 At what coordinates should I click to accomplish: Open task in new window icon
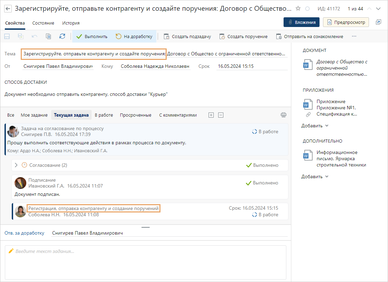pos(378,22)
